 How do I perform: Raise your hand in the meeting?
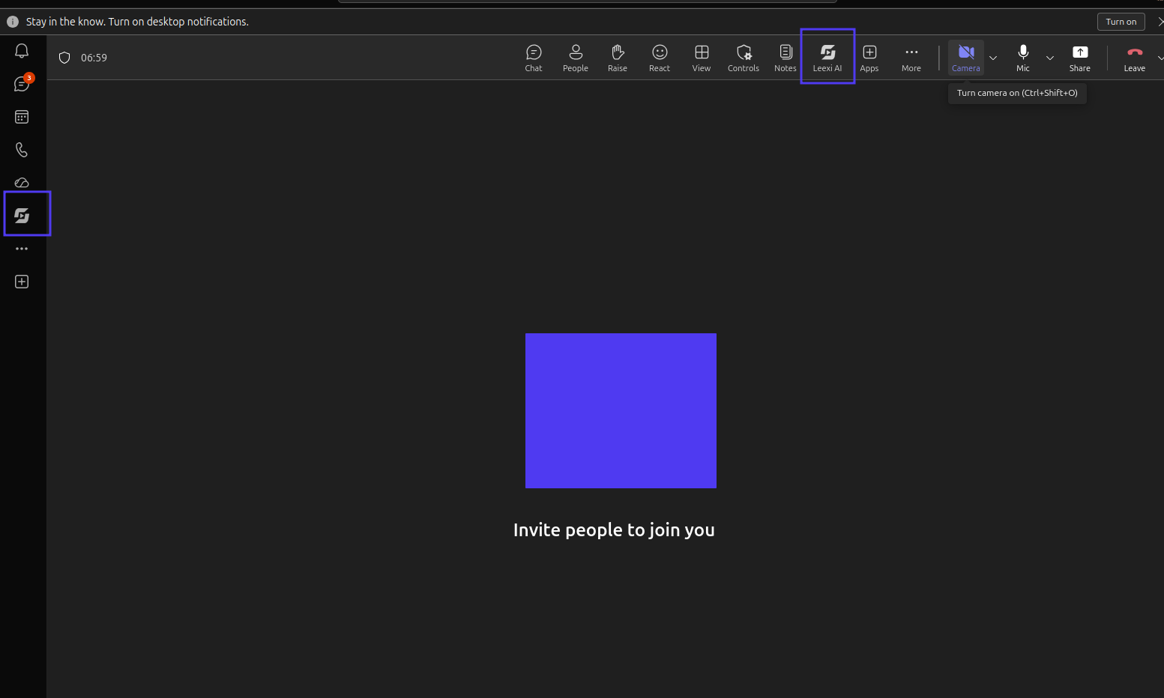coord(618,58)
